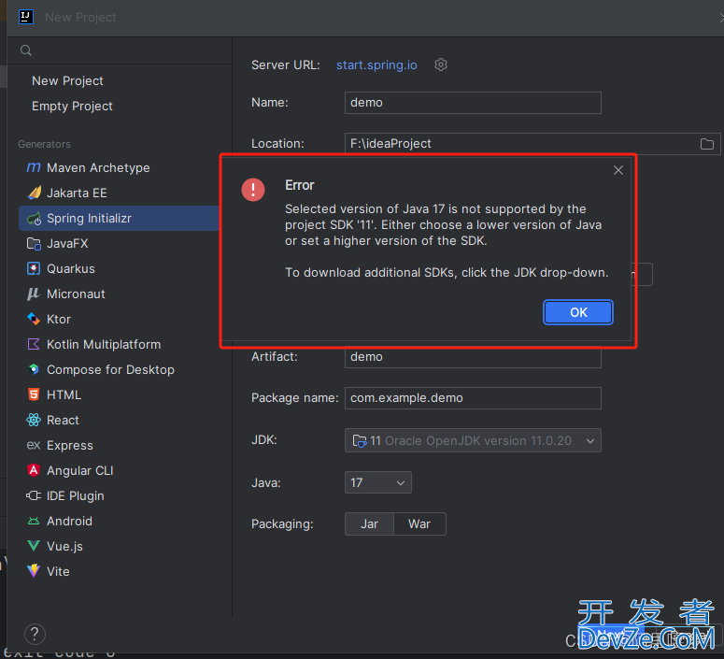This screenshot has height=659, width=724.
Task: Select War packaging option
Action: click(419, 524)
